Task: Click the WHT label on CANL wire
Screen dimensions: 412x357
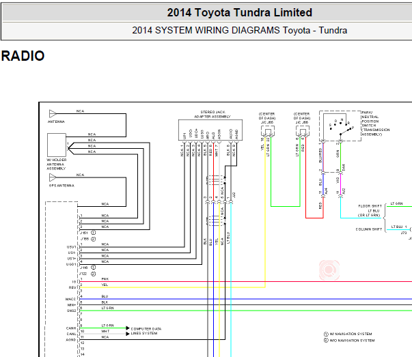Action: click(x=105, y=331)
